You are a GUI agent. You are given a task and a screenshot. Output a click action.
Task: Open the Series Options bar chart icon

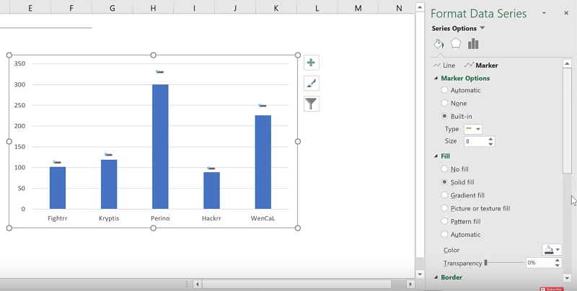(x=473, y=44)
